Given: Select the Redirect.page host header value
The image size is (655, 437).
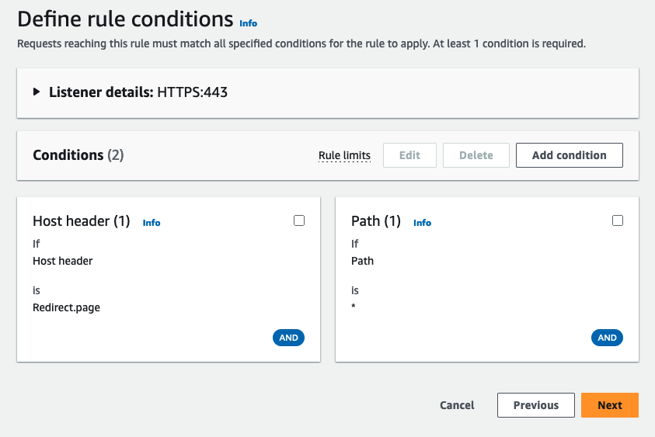Looking at the screenshot, I should coord(66,307).
